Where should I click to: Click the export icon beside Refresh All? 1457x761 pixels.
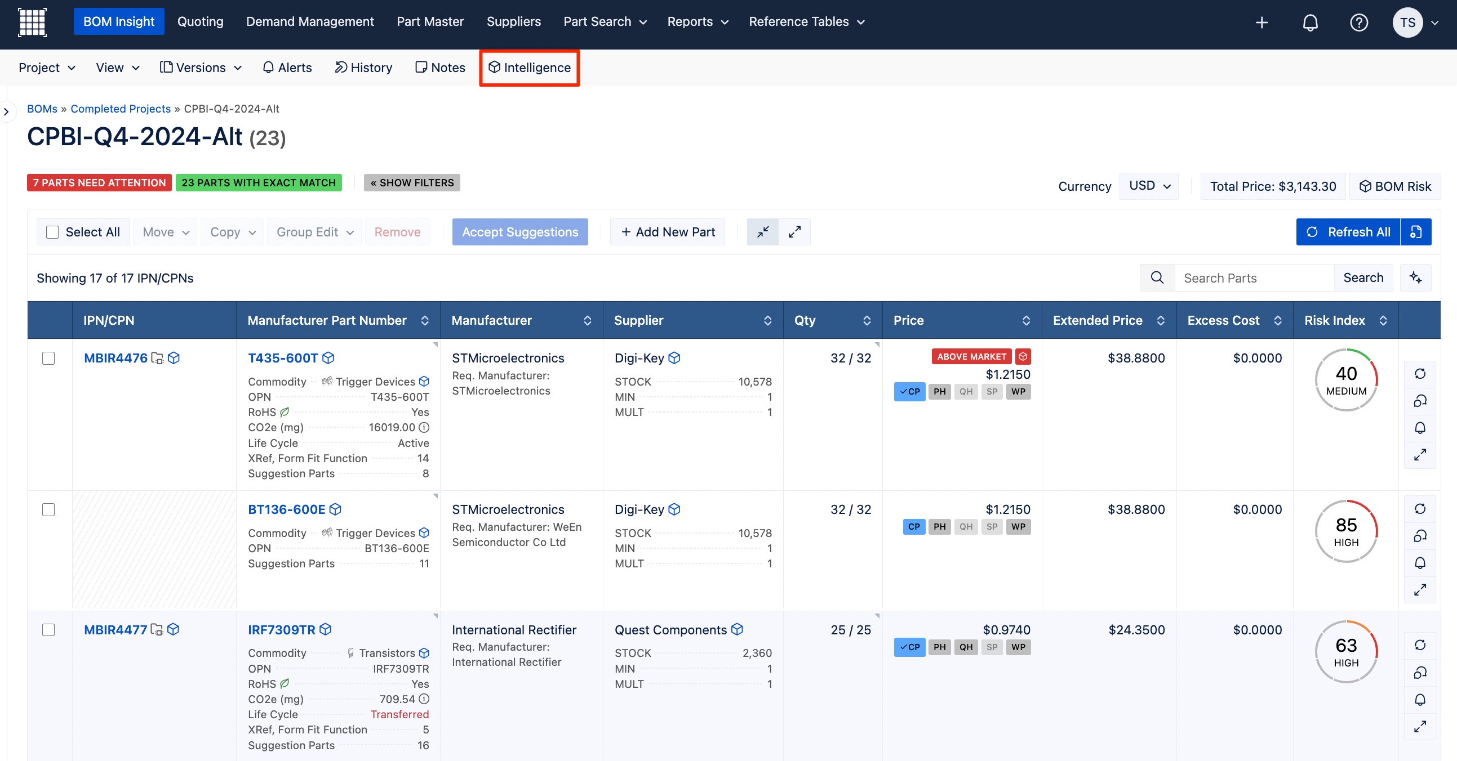[1416, 232]
